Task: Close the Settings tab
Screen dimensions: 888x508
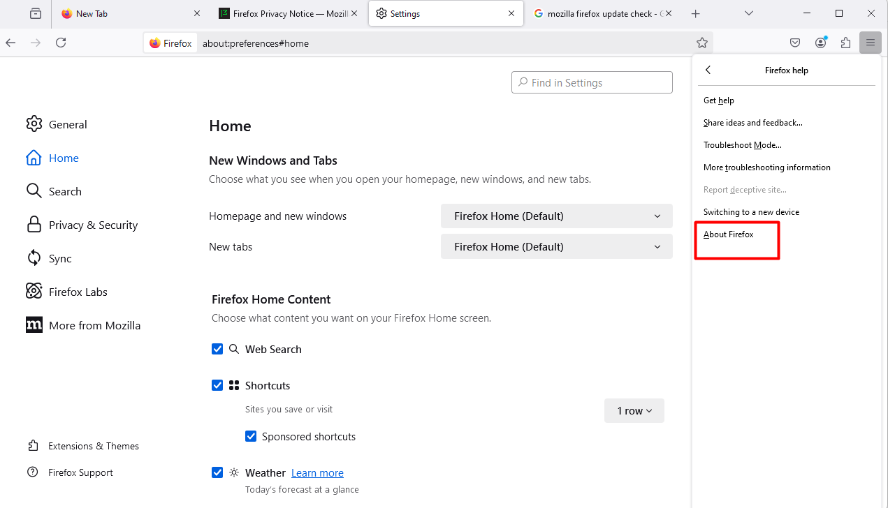Action: 511,13
